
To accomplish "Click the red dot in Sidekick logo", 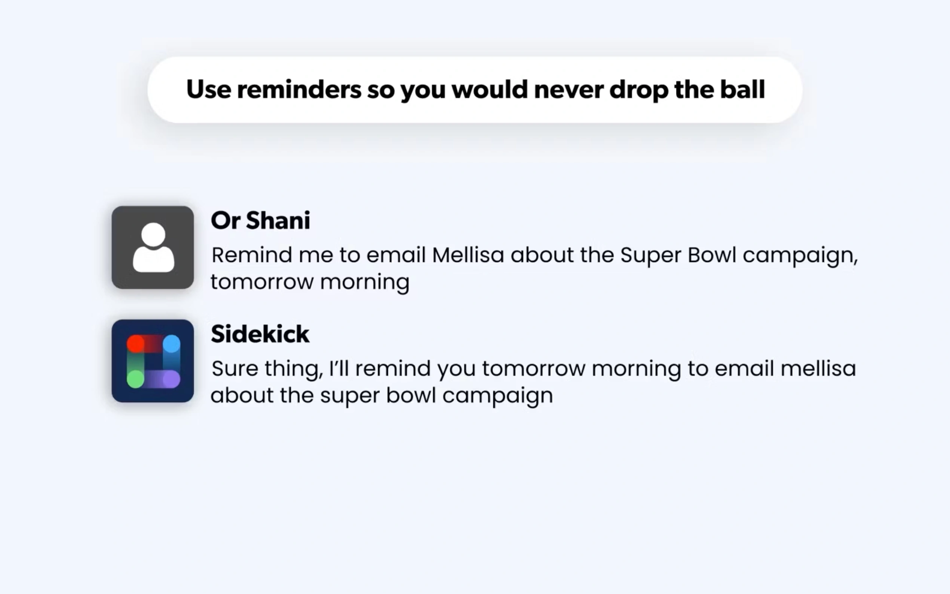I will point(135,344).
